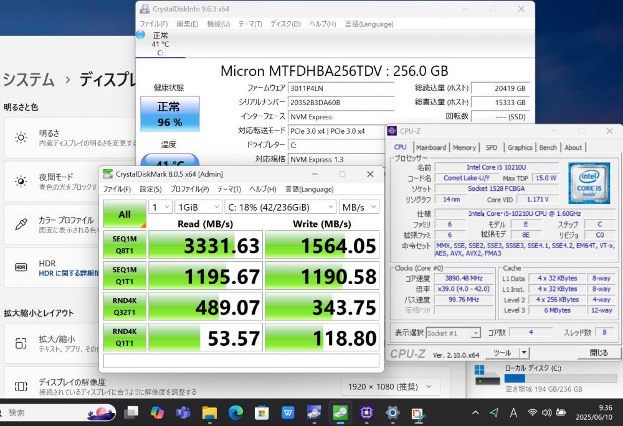This screenshot has height=426, width=623.
Task: Switch to the Bench tab in CPU-Z
Action: pos(548,147)
